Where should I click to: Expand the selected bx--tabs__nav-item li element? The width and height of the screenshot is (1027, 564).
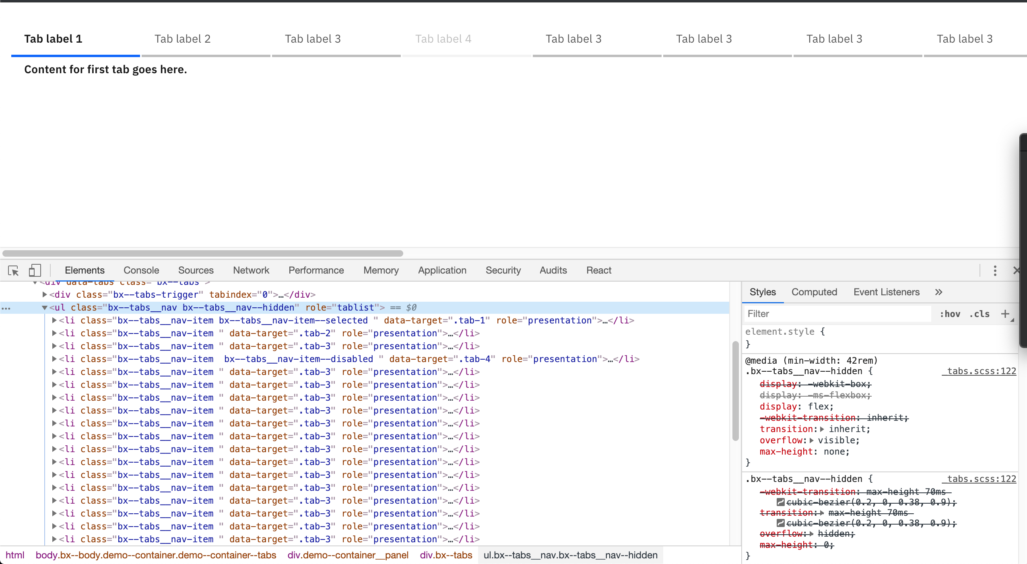pyautogui.click(x=54, y=320)
